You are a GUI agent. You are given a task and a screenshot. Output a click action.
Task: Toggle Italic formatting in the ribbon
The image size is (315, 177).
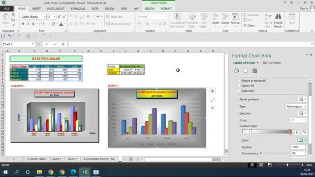point(28,24)
